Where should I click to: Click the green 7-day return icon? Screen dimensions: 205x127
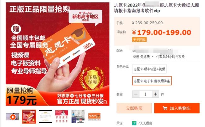[x=134, y=123]
